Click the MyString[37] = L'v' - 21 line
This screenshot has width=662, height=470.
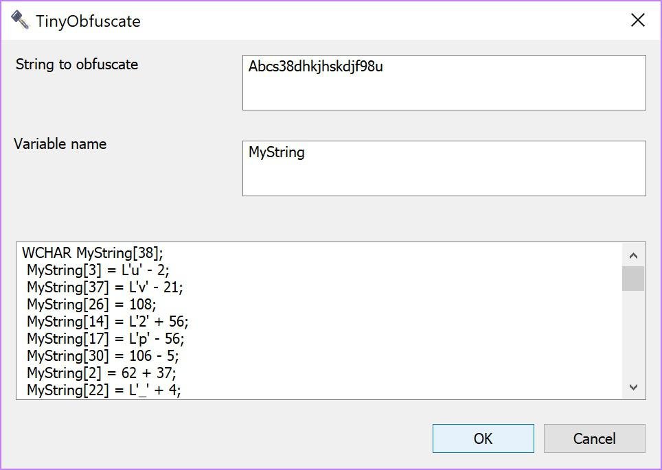104,287
